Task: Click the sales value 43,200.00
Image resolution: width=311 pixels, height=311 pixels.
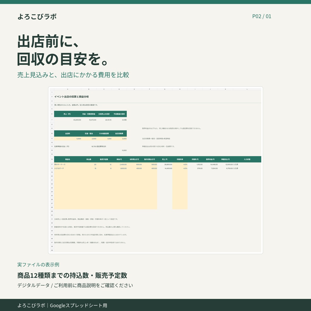Action: pyautogui.click(x=77, y=120)
